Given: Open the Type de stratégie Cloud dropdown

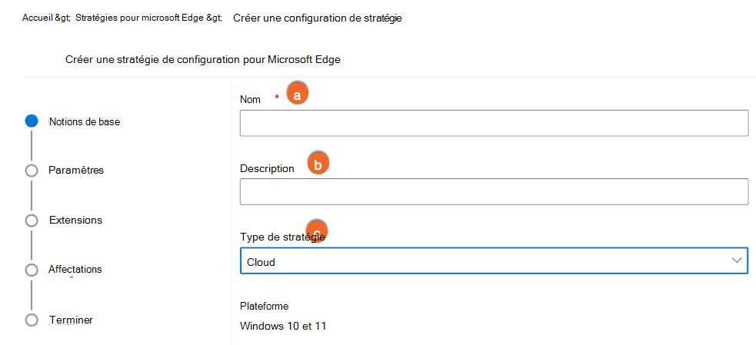Looking at the screenshot, I should tap(485, 262).
